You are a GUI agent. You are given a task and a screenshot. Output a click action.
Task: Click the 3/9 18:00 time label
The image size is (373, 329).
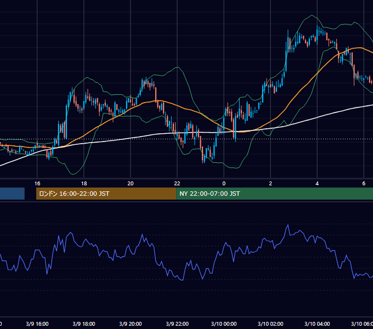[84, 324]
